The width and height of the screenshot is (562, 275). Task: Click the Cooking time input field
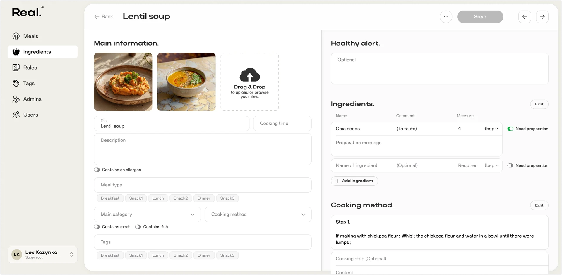click(x=282, y=124)
